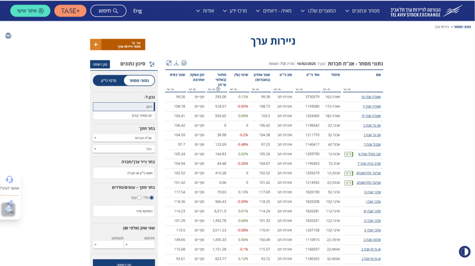Click the חיפוש search button
475x266 pixels.
(x=108, y=11)
